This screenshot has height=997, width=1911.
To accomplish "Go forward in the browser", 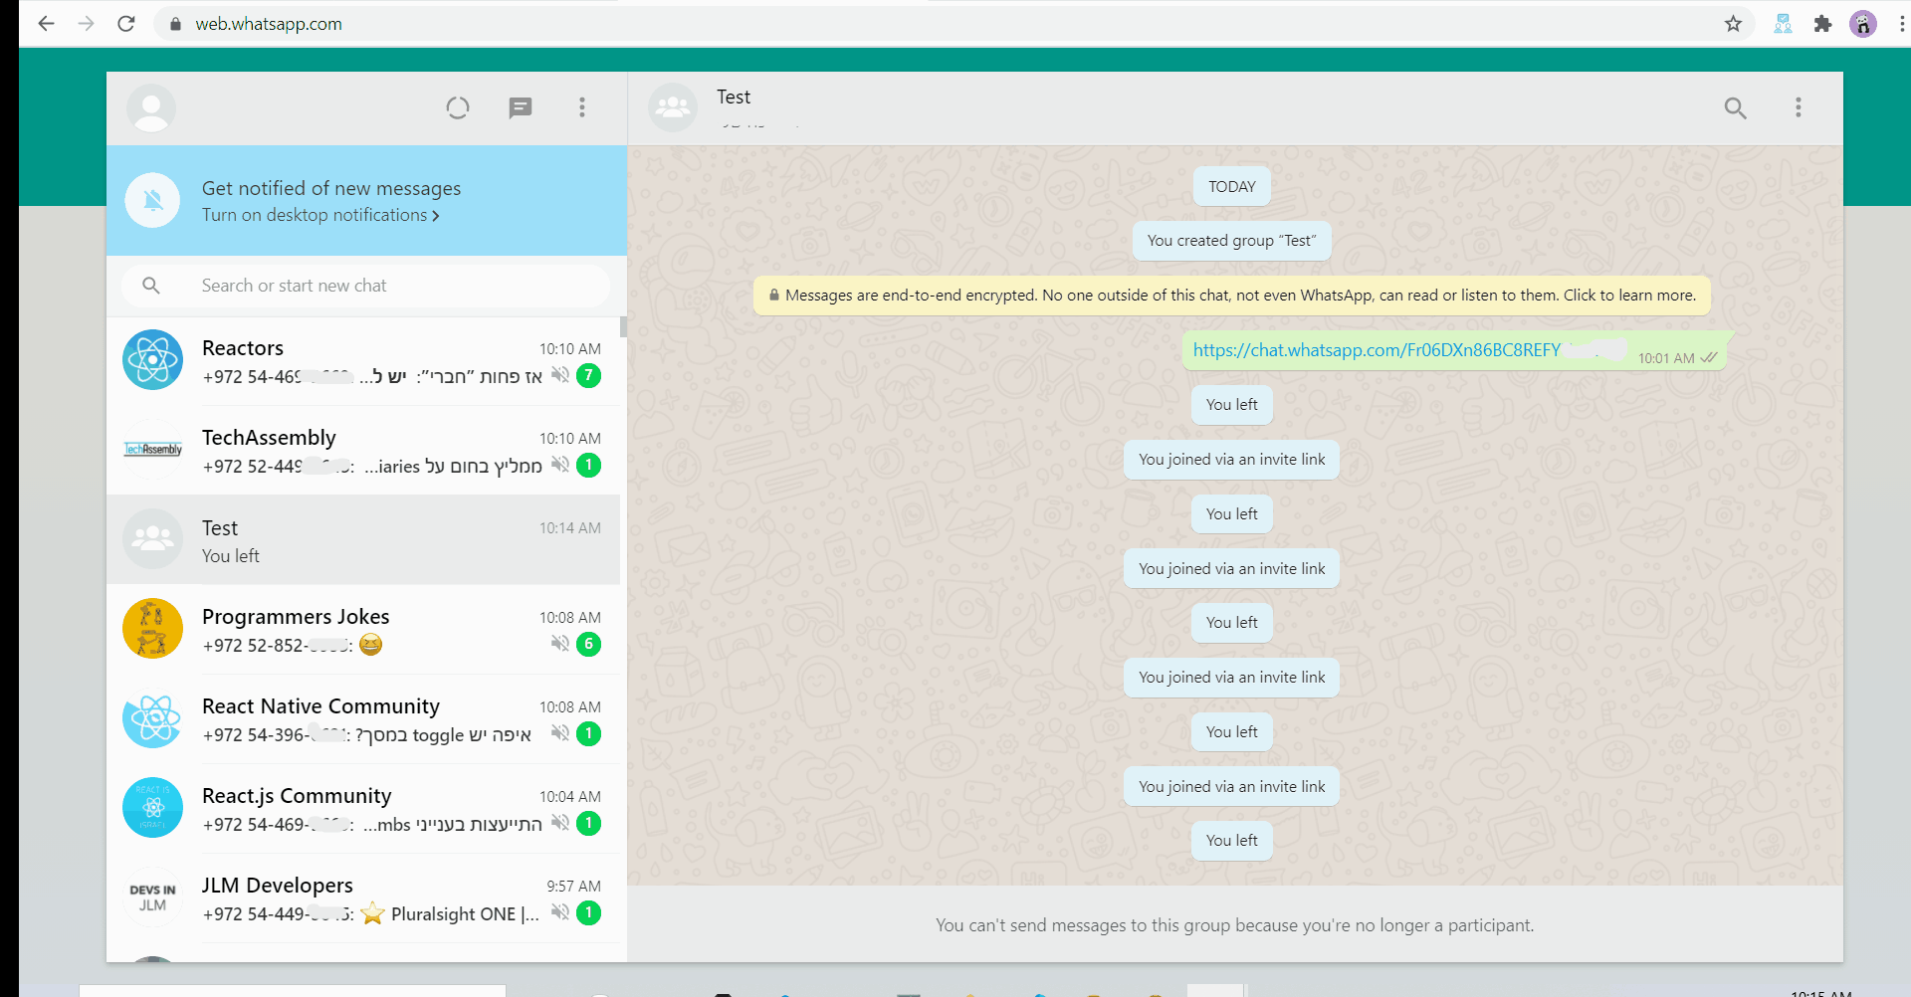I will (x=86, y=23).
